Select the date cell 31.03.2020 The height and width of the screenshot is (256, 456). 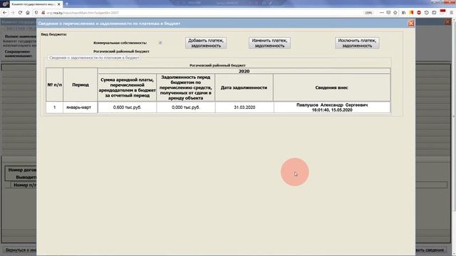click(244, 107)
